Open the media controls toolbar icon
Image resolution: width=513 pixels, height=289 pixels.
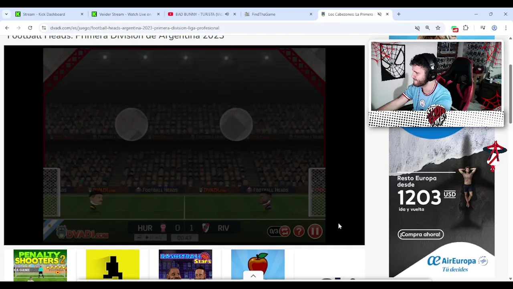[483, 28]
